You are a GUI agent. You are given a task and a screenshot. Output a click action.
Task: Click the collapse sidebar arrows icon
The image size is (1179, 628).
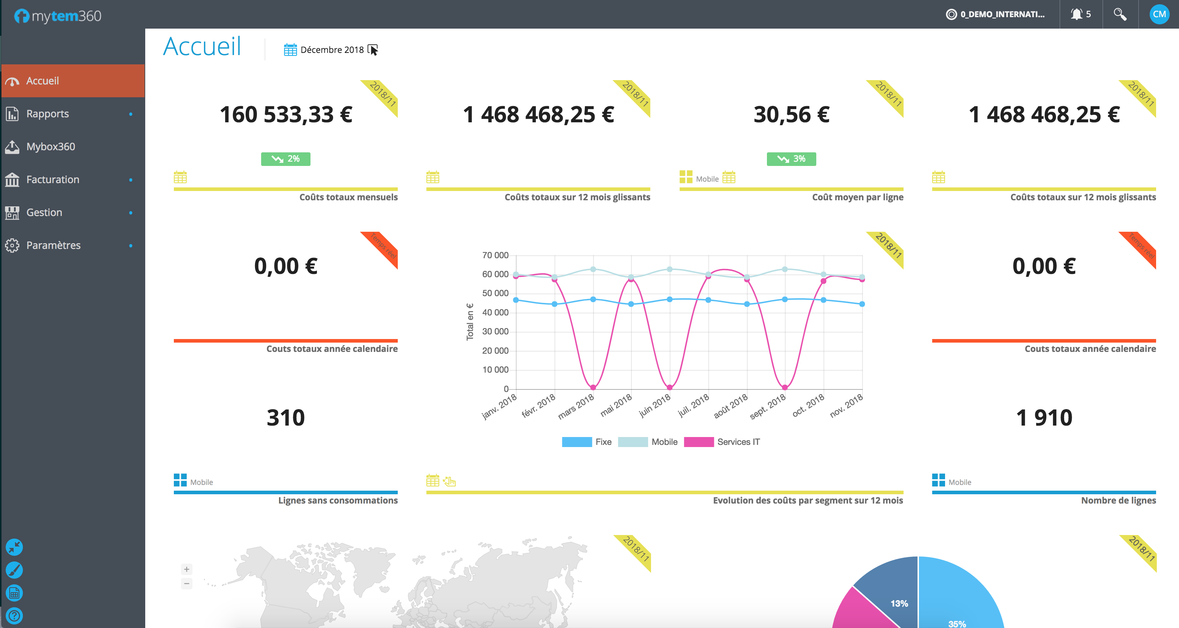pyautogui.click(x=14, y=547)
